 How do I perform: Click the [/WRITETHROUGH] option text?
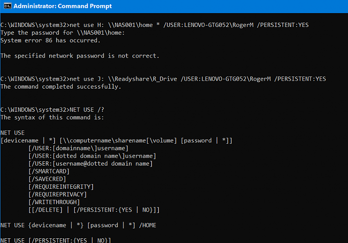54,202
